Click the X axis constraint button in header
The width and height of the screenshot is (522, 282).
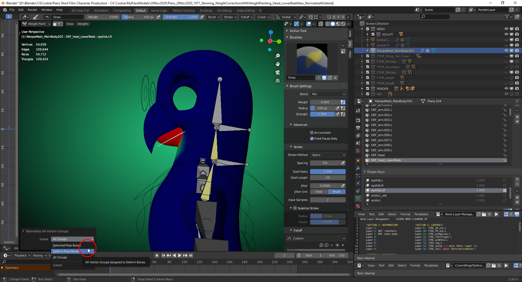334,17
